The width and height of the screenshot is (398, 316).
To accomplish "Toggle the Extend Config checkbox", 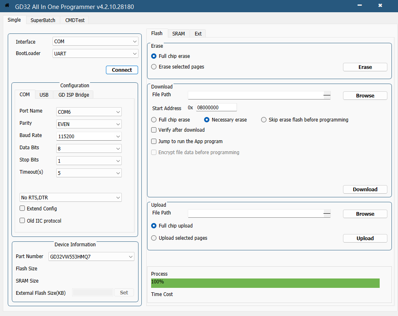I will point(22,209).
